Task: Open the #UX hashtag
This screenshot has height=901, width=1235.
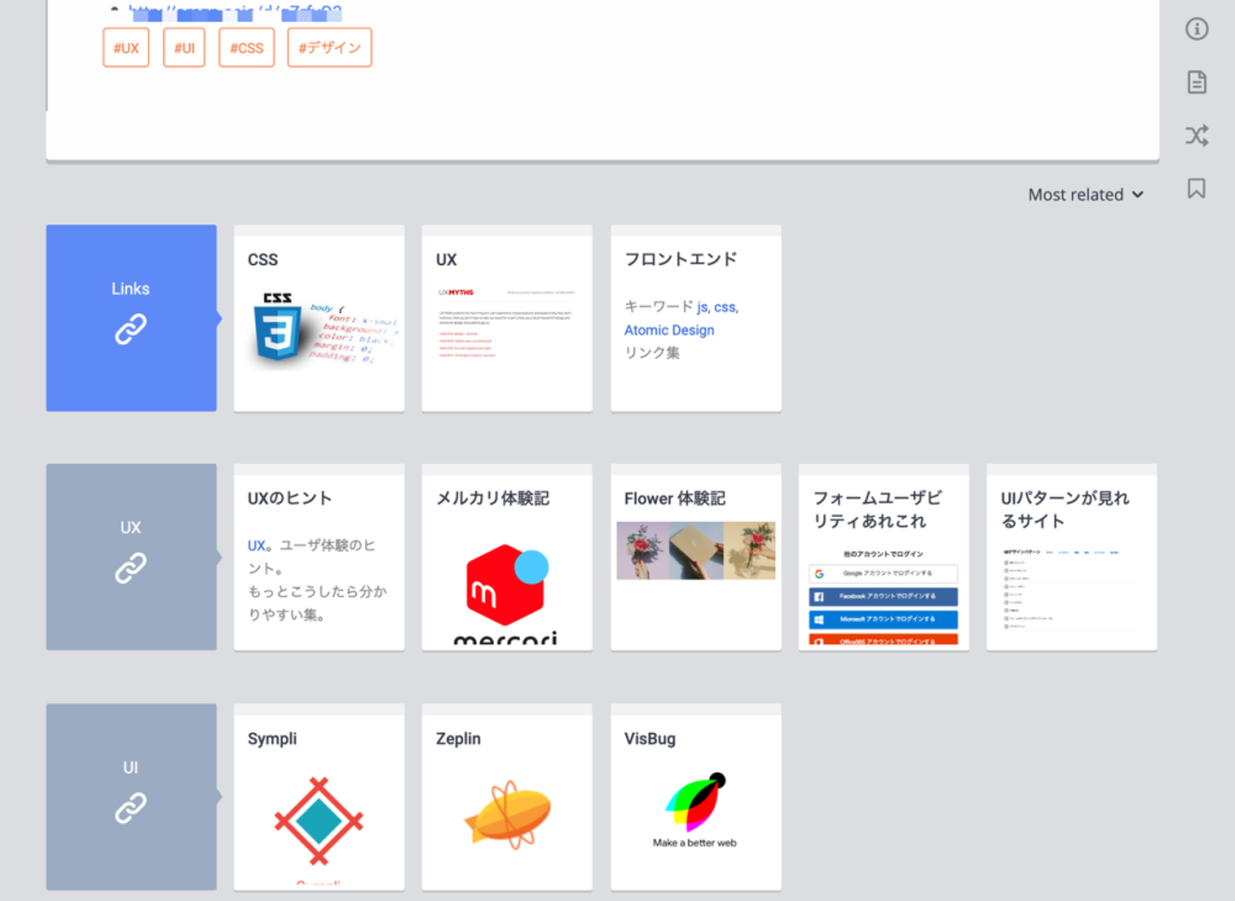Action: [x=126, y=48]
